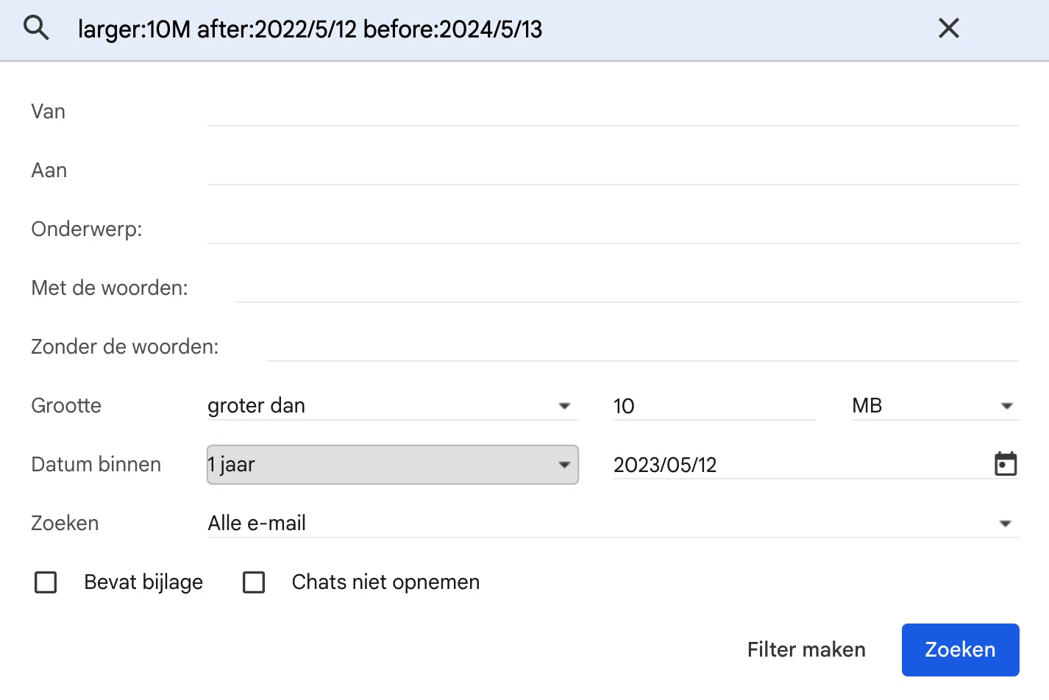The image size is (1049, 700).
Task: Open the 'groter dan' size comparison dropdown
Action: coord(391,406)
